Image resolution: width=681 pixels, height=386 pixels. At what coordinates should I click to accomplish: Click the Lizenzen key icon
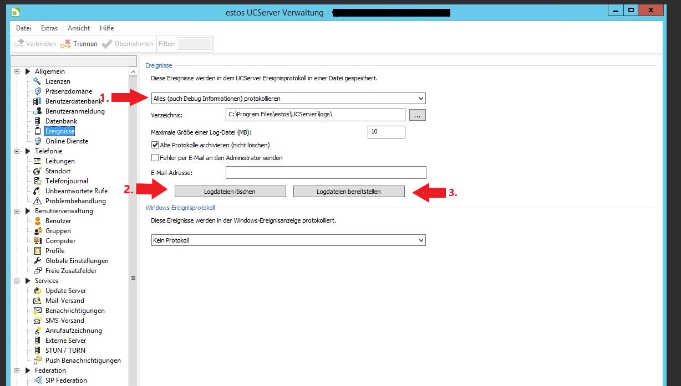(x=37, y=81)
